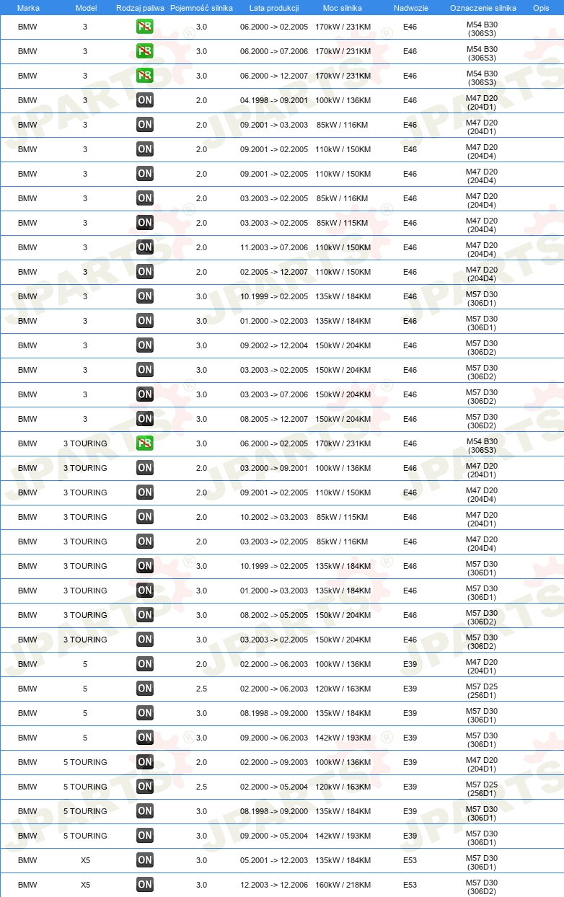
Task: Click the ON diesel icon for BMW 3 09.2001 -> 03.2003
Action: pos(145,125)
